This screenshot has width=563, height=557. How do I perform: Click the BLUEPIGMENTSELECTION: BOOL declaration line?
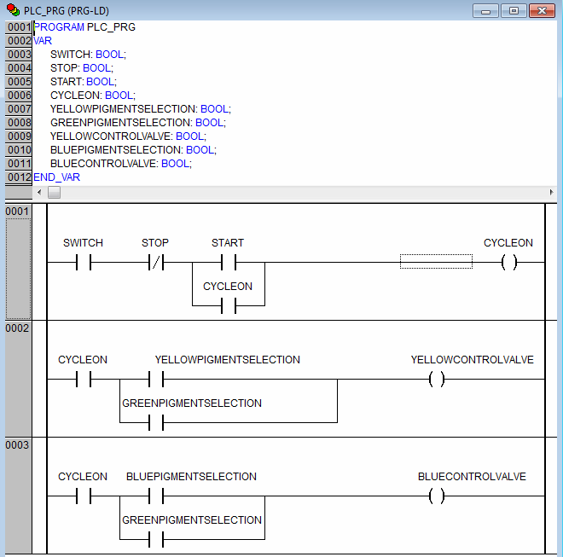[134, 150]
